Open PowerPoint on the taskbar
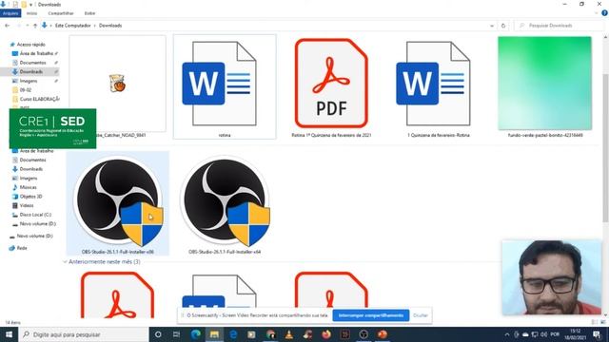 [383, 334]
